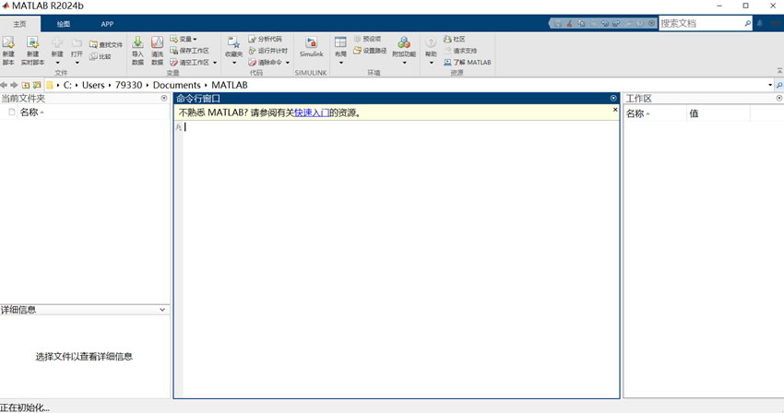Close the yellow getting-started banner

coord(615,110)
